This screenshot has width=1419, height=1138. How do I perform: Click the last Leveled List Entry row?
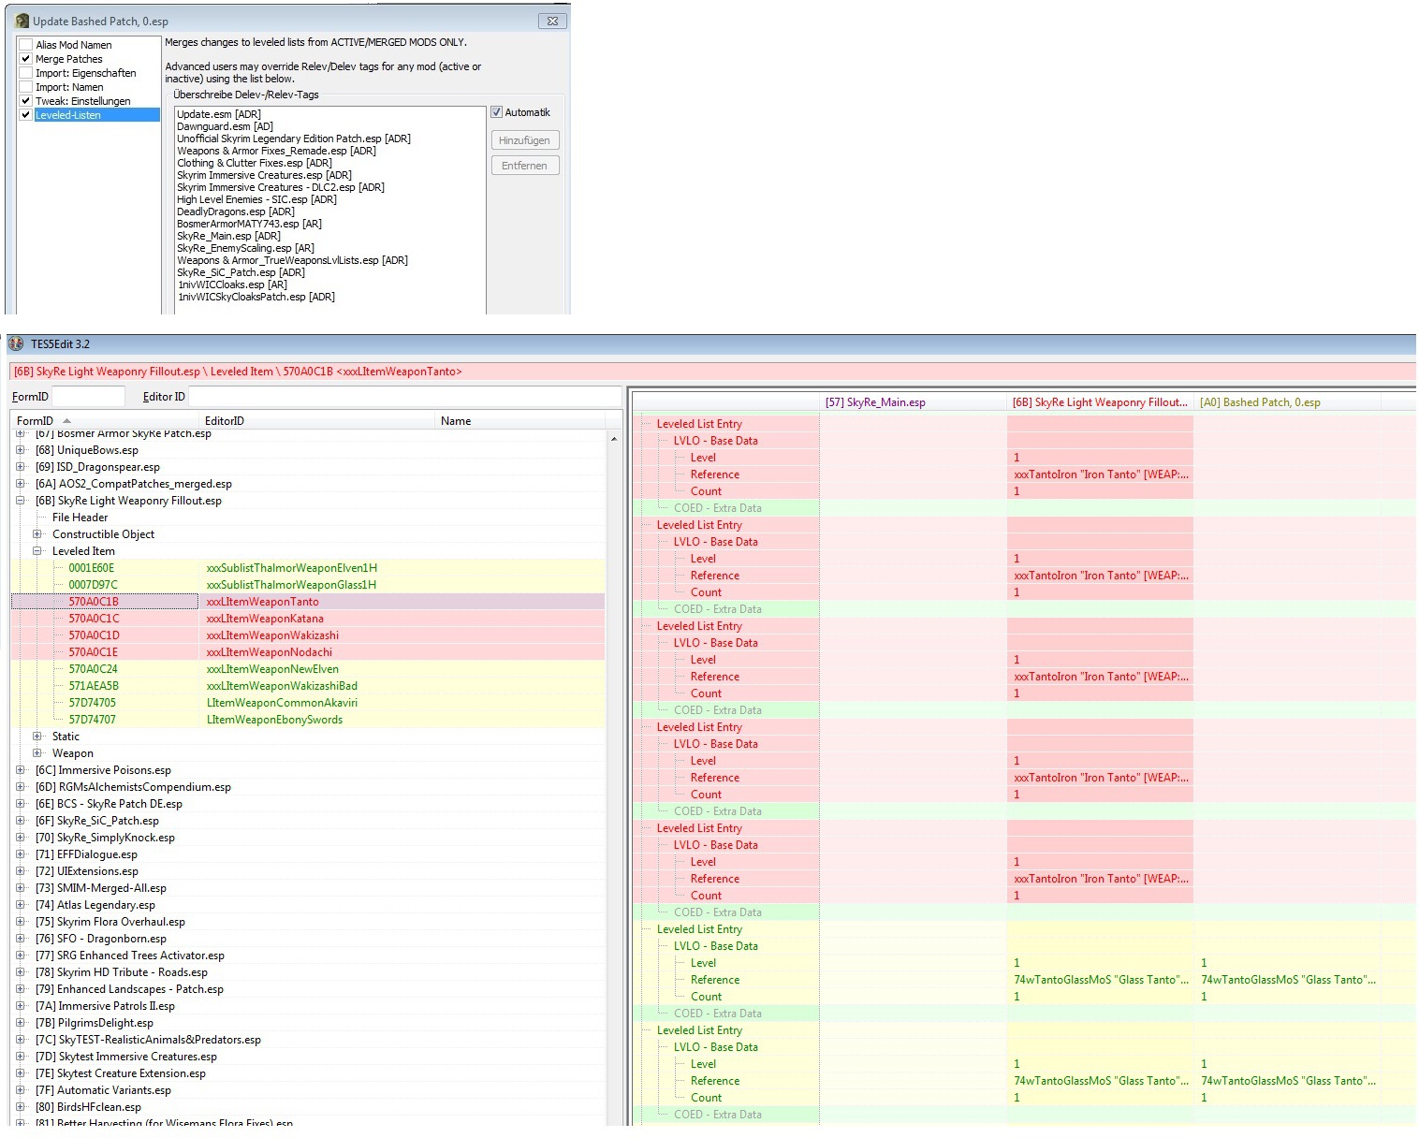click(1024, 1030)
